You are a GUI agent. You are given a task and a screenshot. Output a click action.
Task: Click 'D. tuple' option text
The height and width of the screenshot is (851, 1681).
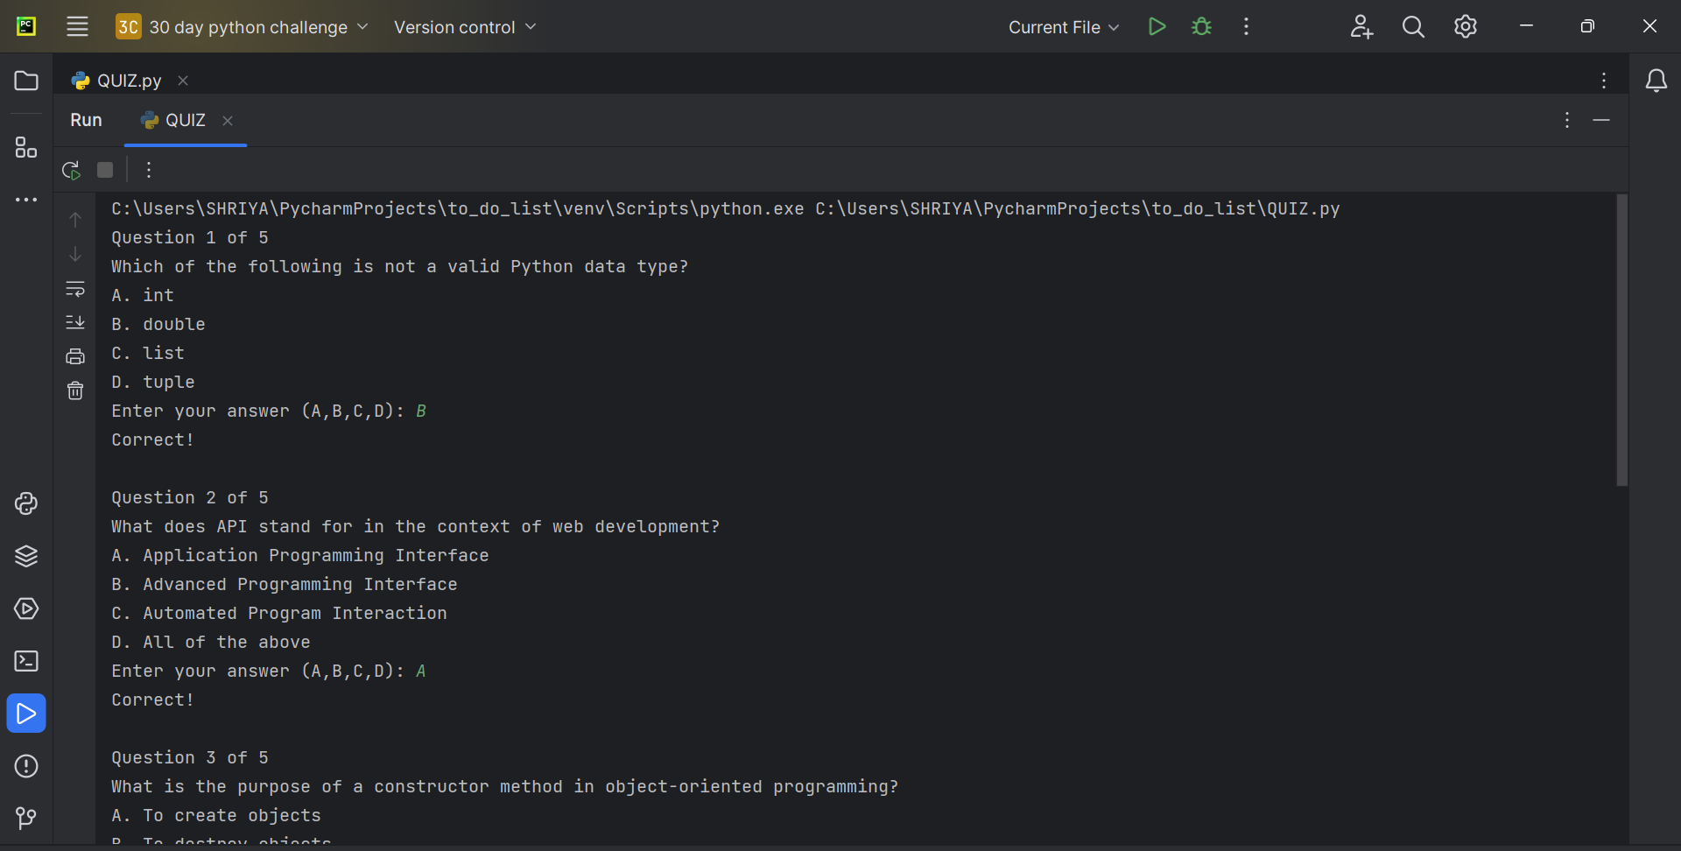click(x=153, y=382)
